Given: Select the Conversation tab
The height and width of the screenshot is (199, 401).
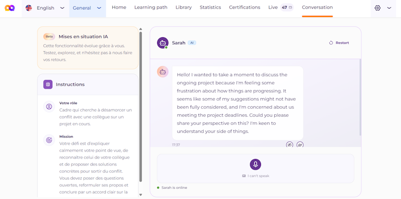Looking at the screenshot, I should [317, 7].
